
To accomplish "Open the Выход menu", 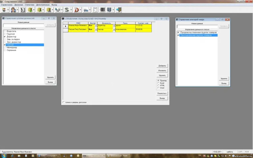I will coord(54,5).
